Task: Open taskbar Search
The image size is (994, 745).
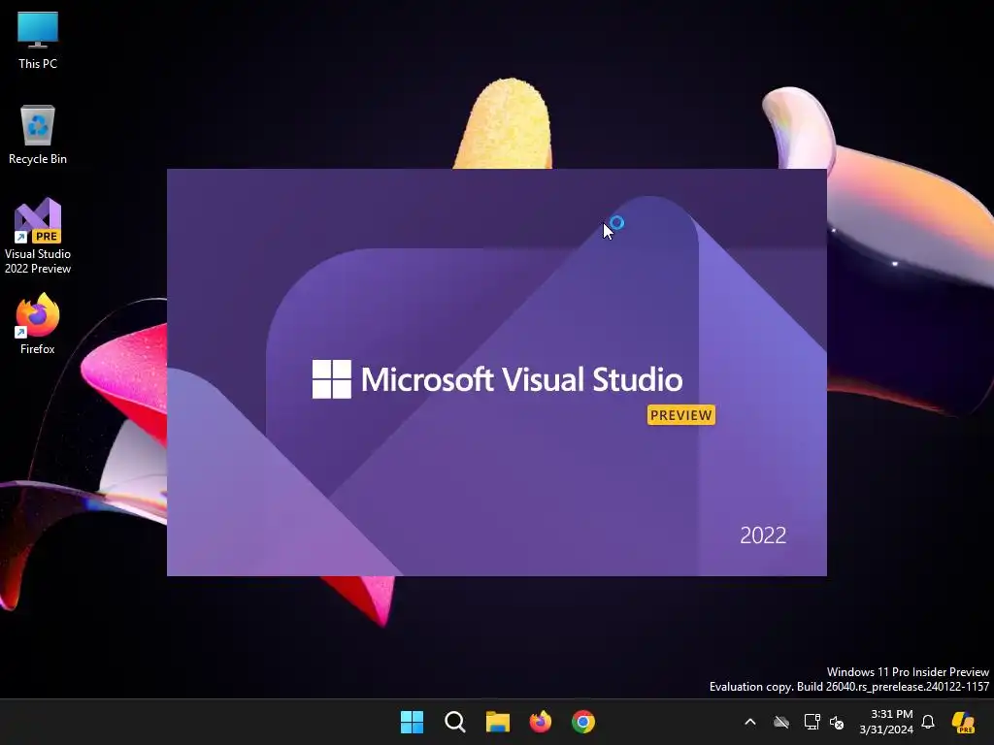Action: 455,722
